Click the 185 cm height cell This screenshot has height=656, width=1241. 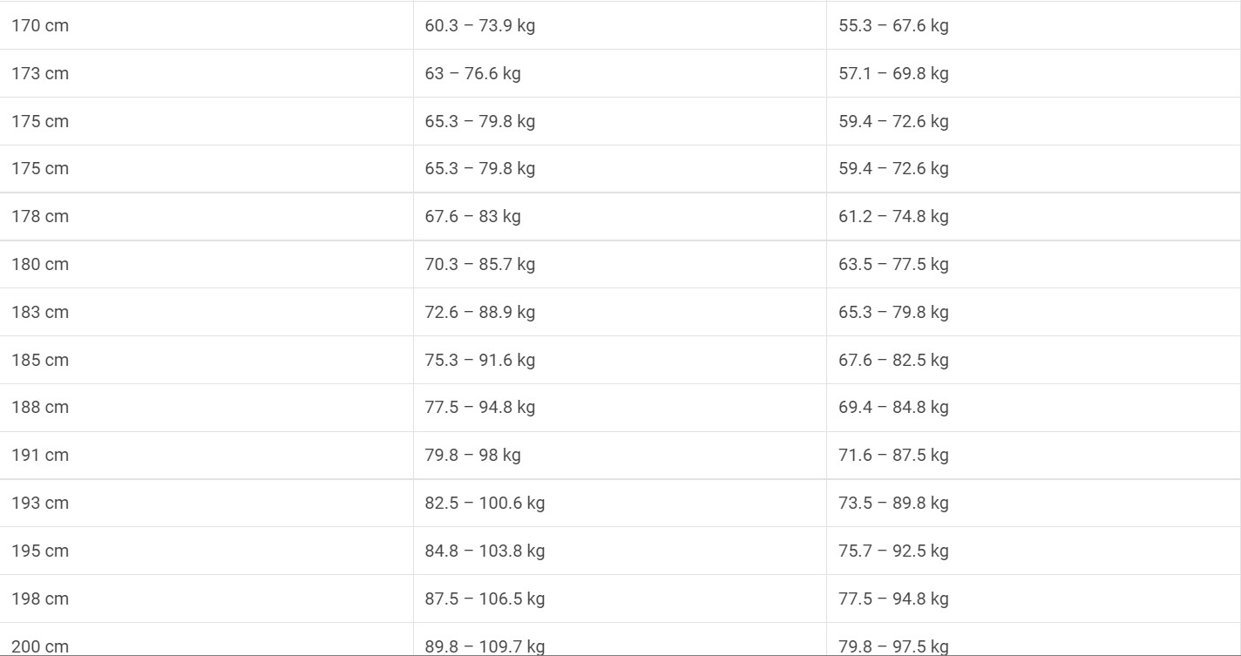tap(40, 360)
